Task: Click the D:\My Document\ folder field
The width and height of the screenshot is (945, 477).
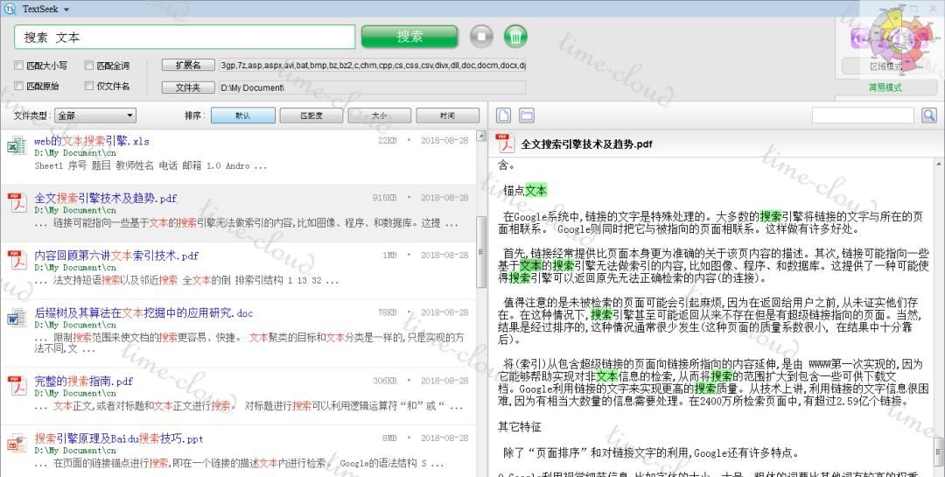Action: (x=372, y=88)
